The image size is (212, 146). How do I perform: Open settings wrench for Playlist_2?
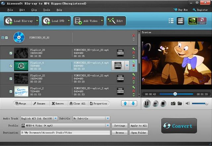[133, 87]
